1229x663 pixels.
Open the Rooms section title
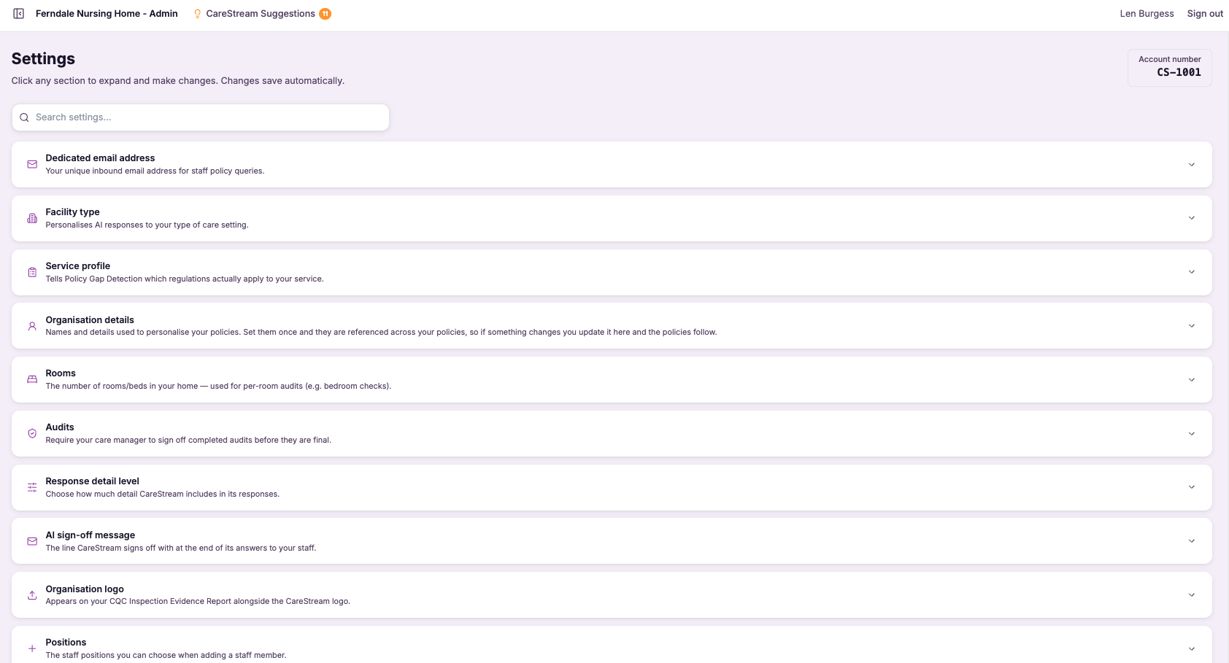click(61, 373)
